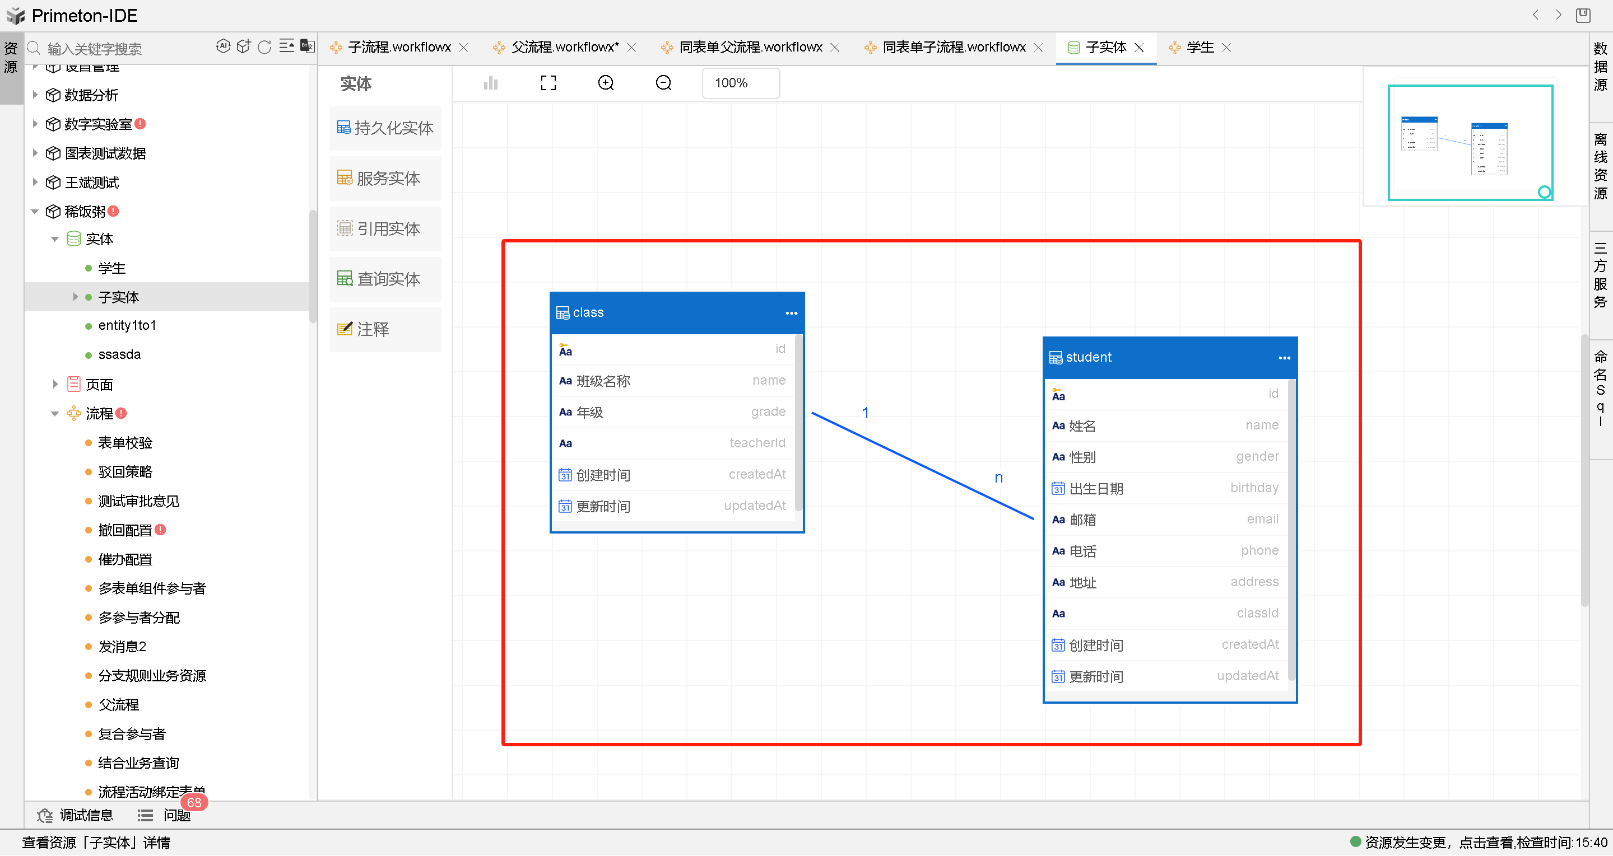The width and height of the screenshot is (1613, 856).
Task: Click the AI assistant icon
Action: [x=223, y=46]
